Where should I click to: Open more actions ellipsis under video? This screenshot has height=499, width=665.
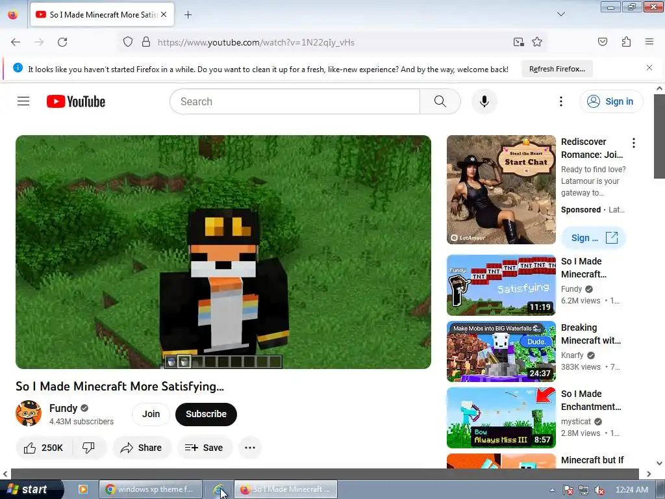(250, 448)
